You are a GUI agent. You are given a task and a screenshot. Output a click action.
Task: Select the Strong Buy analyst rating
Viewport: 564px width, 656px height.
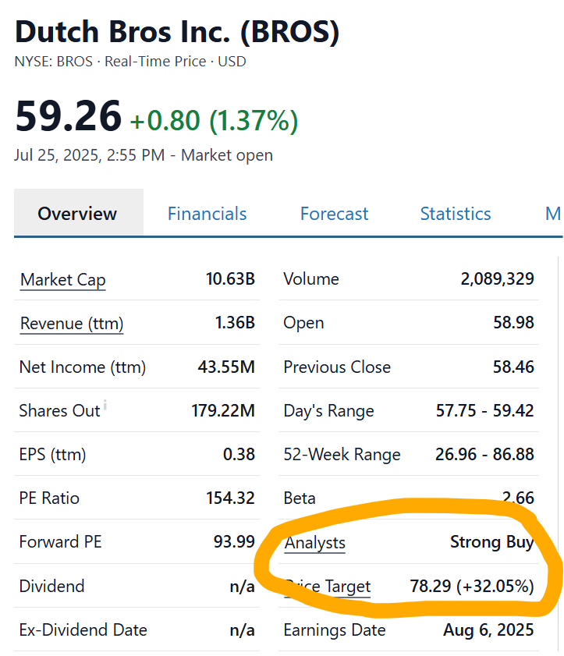click(491, 542)
